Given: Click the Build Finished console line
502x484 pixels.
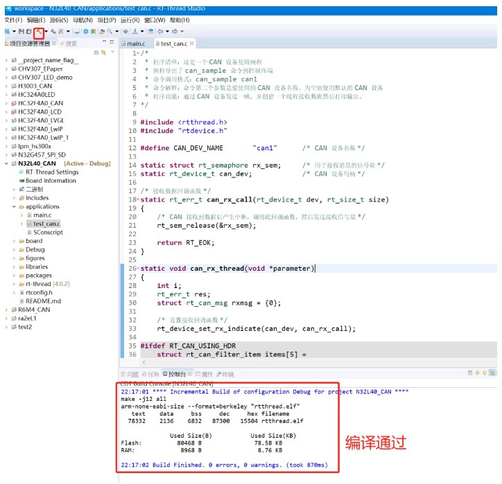Looking at the screenshot, I should click(x=225, y=465).
